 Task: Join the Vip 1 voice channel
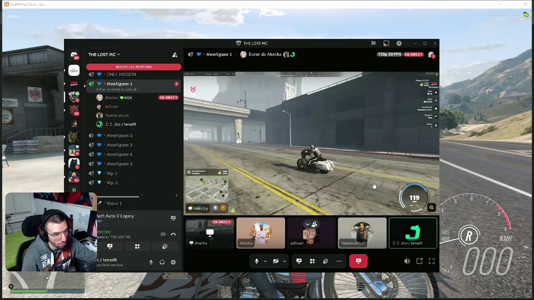[x=133, y=173]
